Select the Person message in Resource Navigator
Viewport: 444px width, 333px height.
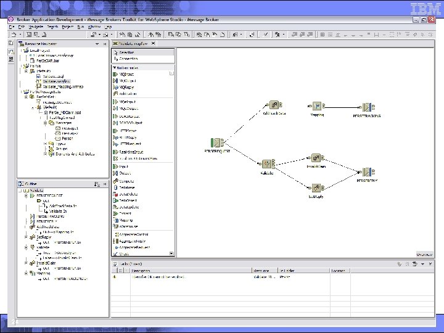coord(64,139)
